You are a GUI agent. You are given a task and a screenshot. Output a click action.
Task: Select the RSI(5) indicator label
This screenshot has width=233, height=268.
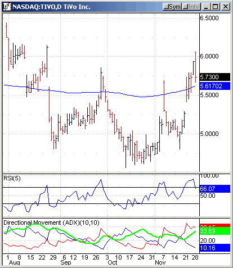pyautogui.click(x=12, y=178)
